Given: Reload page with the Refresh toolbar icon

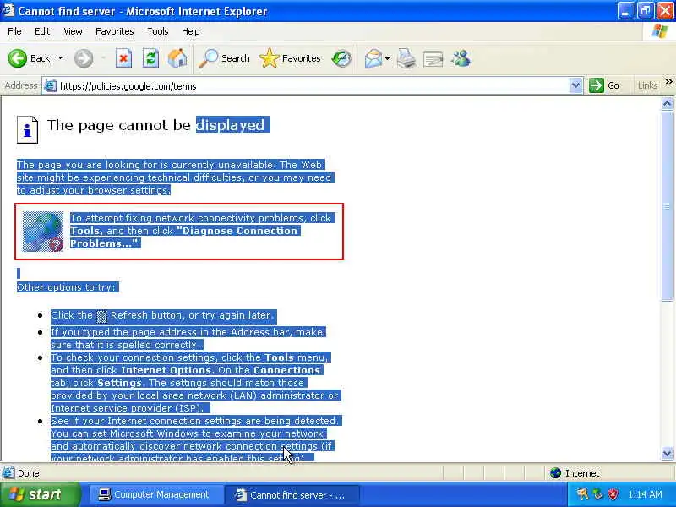Looking at the screenshot, I should (x=151, y=58).
